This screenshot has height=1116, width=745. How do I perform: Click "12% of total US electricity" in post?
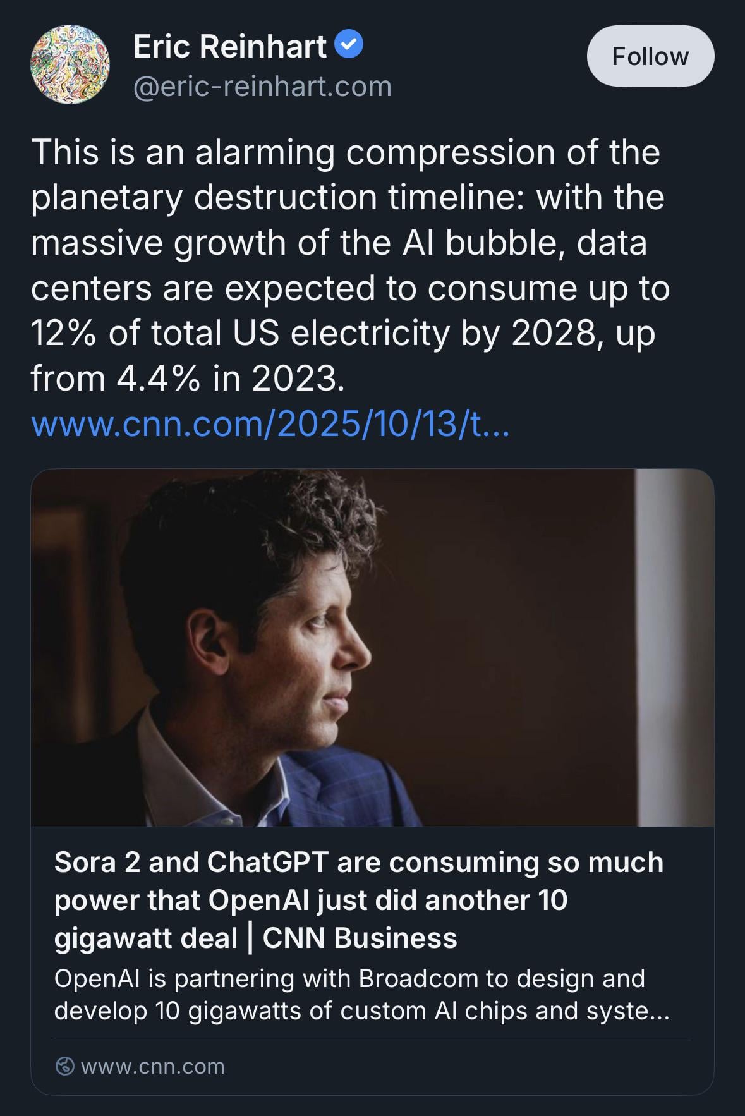coord(240,333)
